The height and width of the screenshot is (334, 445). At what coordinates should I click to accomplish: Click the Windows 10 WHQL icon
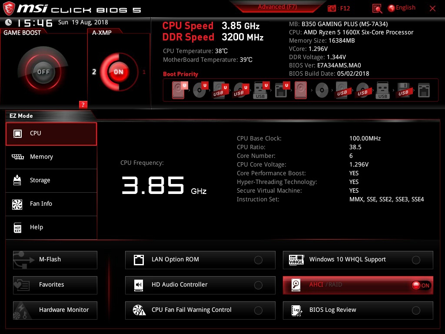click(296, 260)
